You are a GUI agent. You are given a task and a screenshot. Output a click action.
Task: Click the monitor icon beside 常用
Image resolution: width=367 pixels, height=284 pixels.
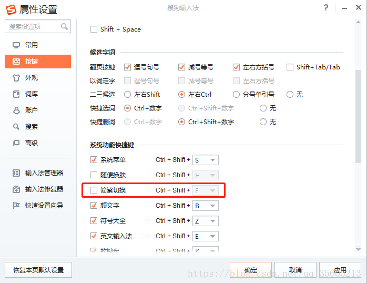click(16, 45)
